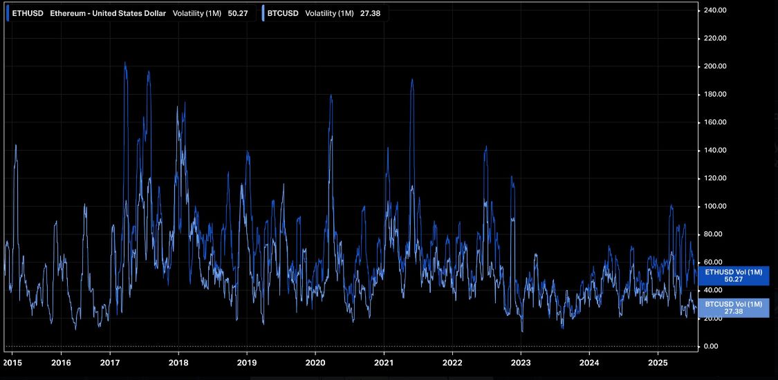Viewport: 778px width, 380px height.
Task: Click the 80.00 value on y-axis
Action: 713,234
